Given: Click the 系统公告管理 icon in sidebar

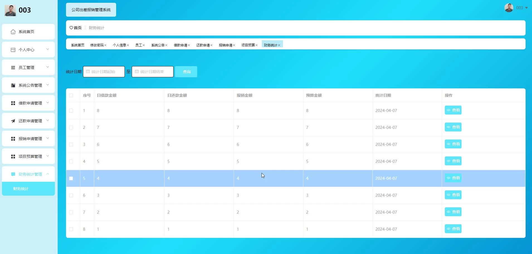Looking at the screenshot, I should tap(13, 85).
